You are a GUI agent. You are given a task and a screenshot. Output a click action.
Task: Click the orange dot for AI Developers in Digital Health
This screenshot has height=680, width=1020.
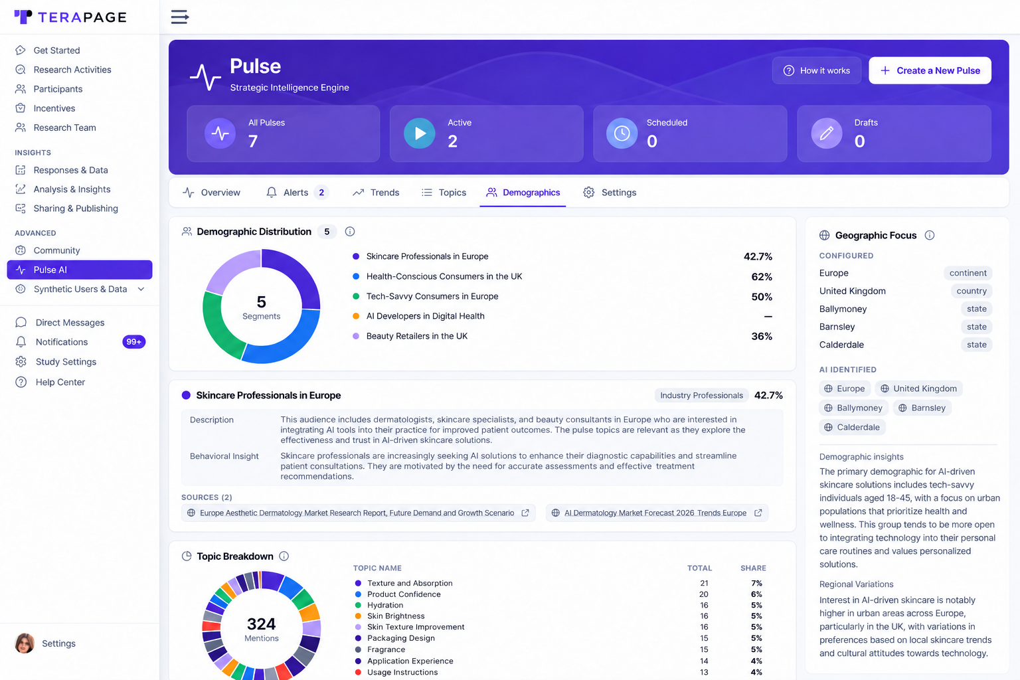356,316
